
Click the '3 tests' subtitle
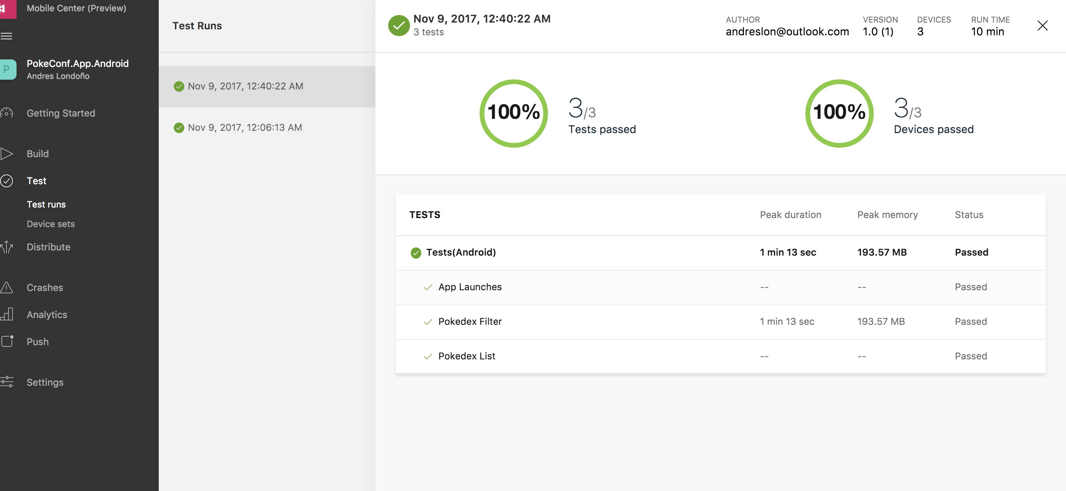(x=428, y=32)
